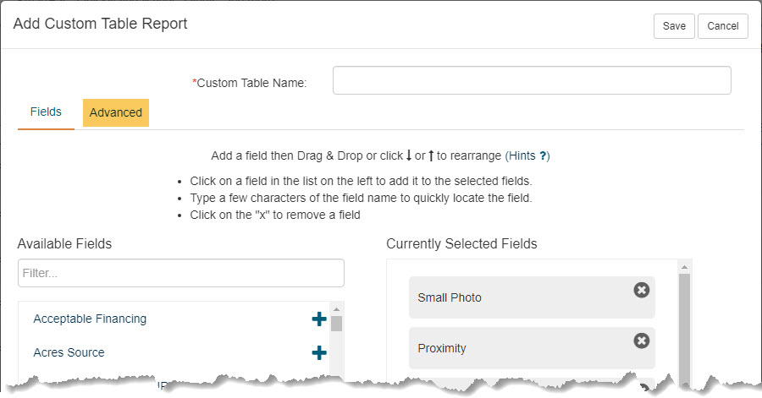Click the up arrow of Selected Fields scrollbar
This screenshot has width=762, height=398.
coord(684,267)
